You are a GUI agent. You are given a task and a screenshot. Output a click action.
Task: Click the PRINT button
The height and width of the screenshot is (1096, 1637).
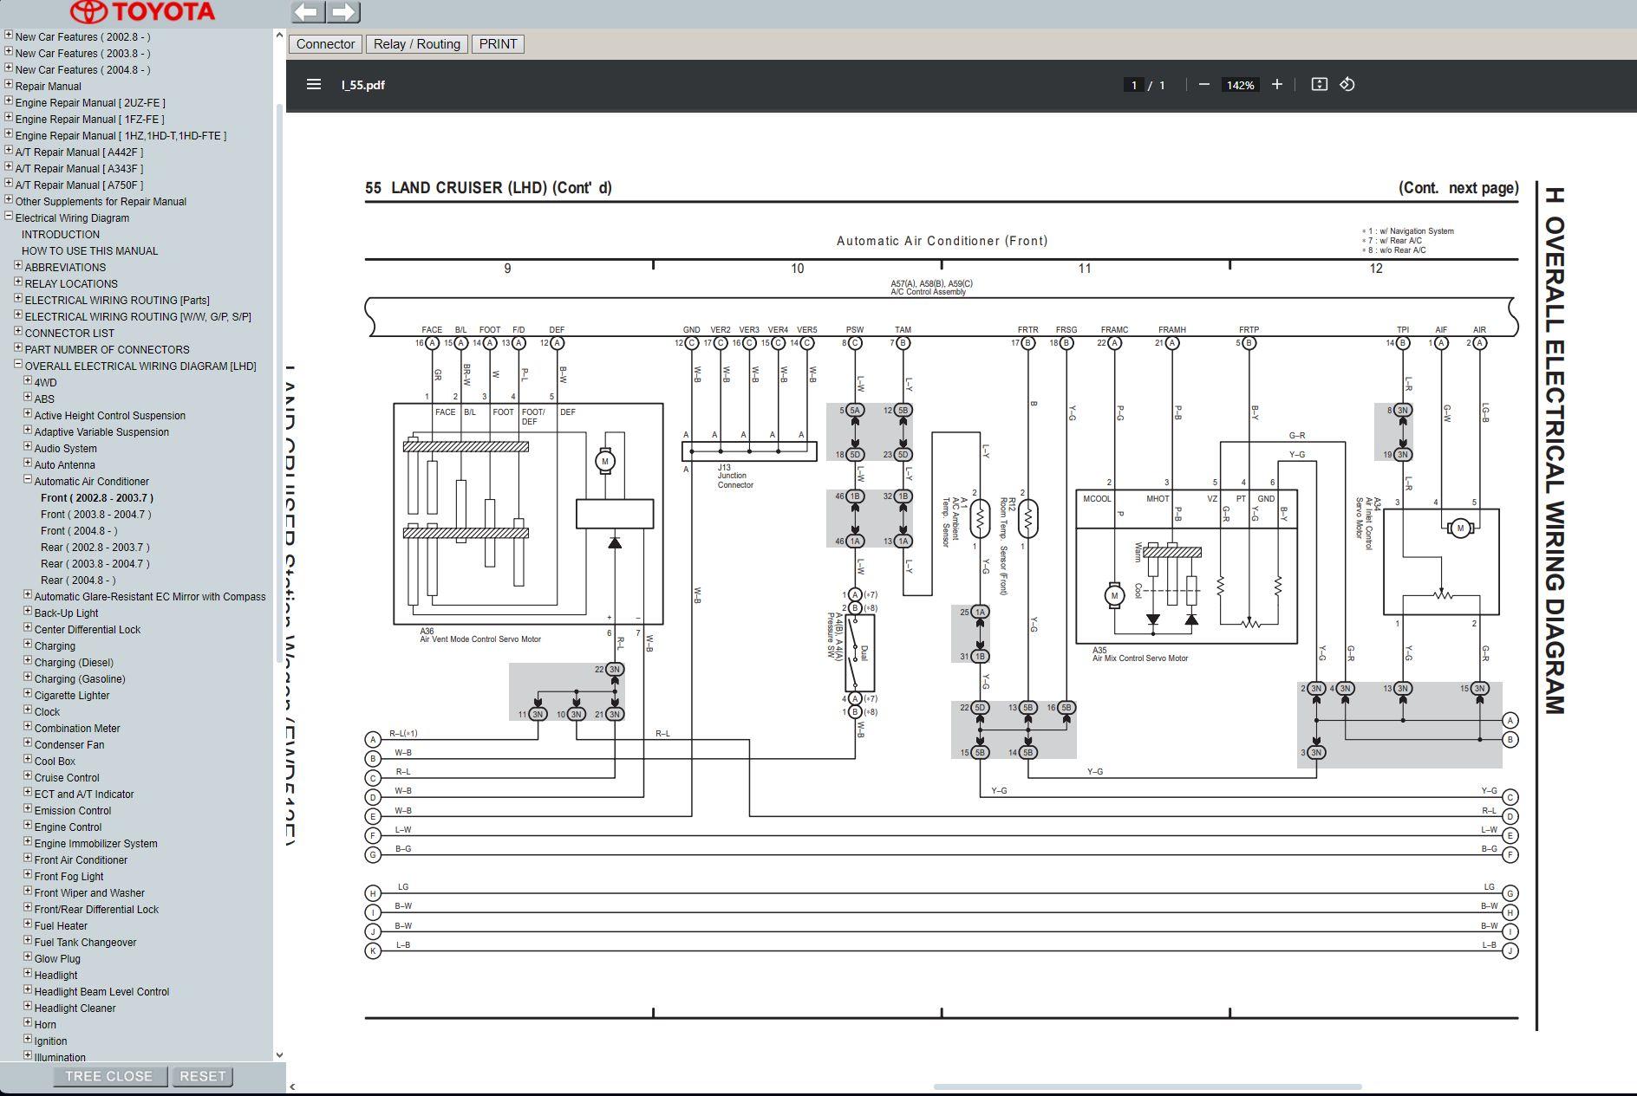(x=498, y=44)
